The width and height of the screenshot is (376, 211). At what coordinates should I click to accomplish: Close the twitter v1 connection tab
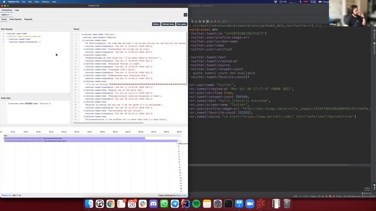[x=11, y=15]
